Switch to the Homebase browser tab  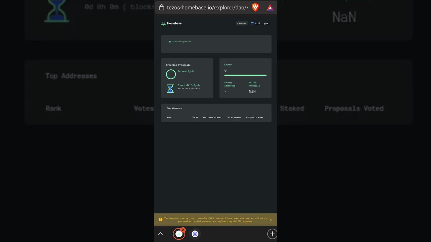[179, 234]
